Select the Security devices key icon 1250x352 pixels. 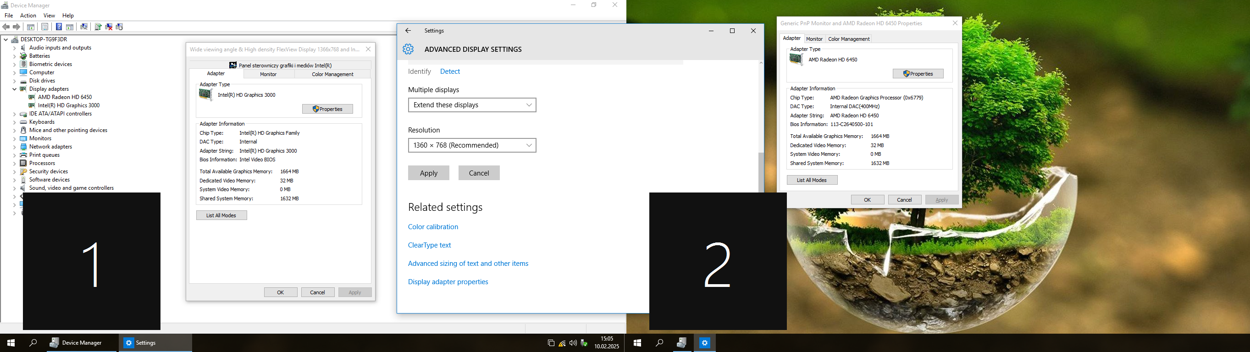point(23,171)
